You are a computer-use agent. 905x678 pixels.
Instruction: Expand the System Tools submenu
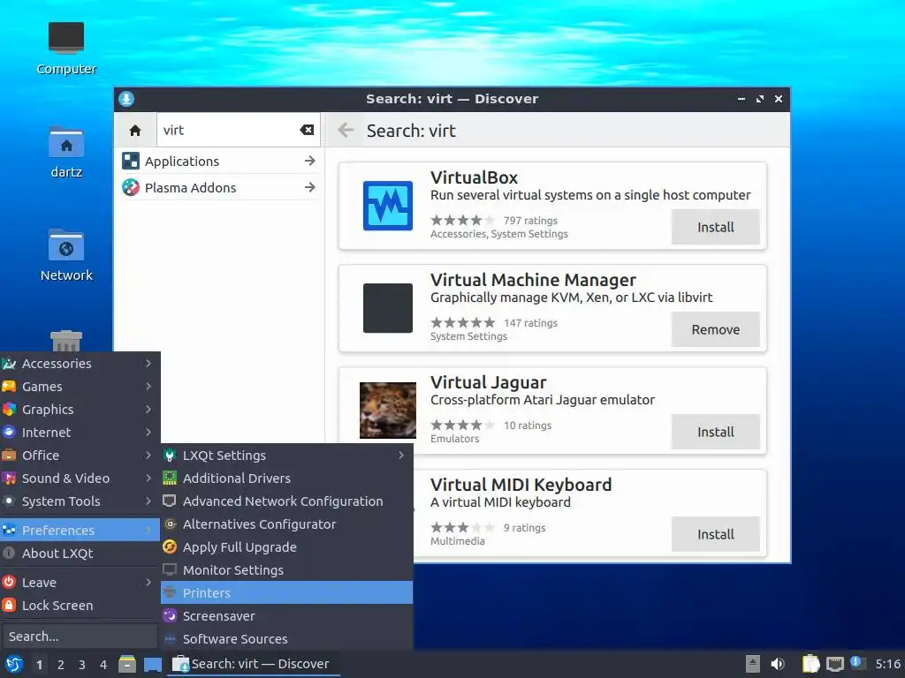(80, 501)
